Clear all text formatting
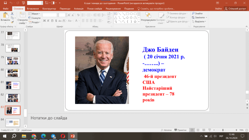This screenshot has width=249, height=140. [78, 15]
